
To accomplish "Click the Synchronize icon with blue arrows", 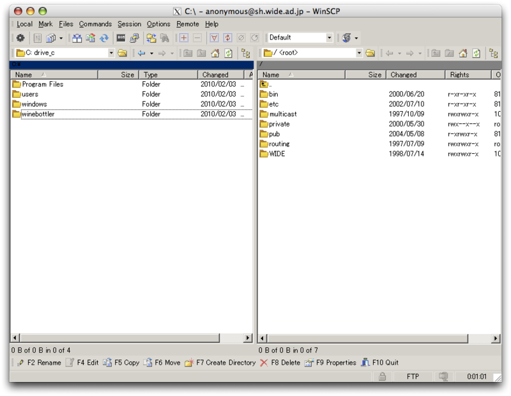I will (x=104, y=38).
